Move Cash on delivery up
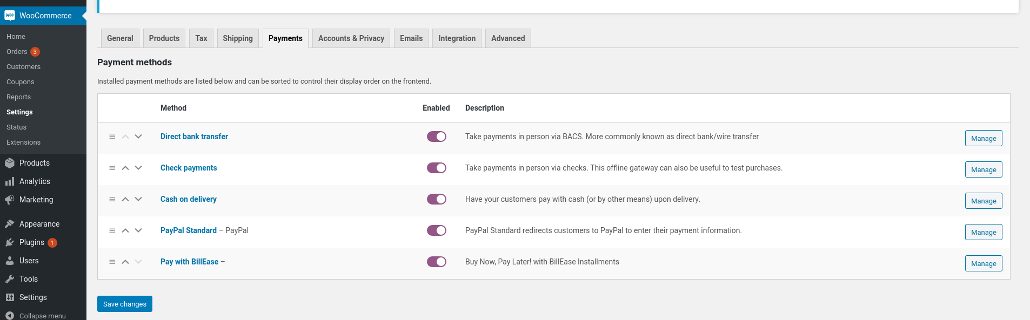The height and width of the screenshot is (320, 1030). pyautogui.click(x=125, y=199)
